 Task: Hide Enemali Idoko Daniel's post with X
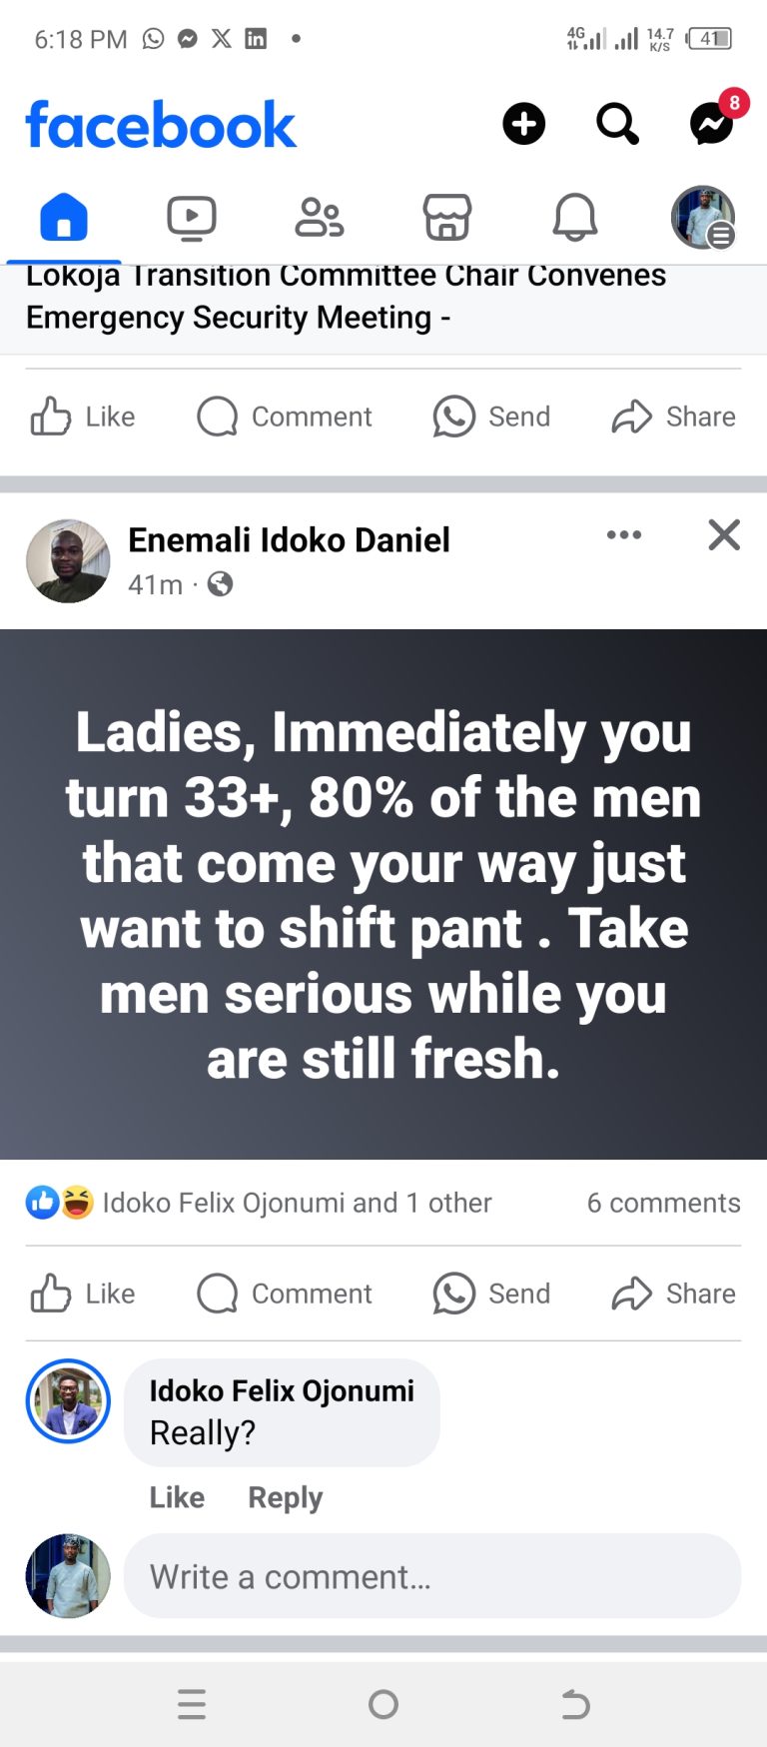click(724, 535)
